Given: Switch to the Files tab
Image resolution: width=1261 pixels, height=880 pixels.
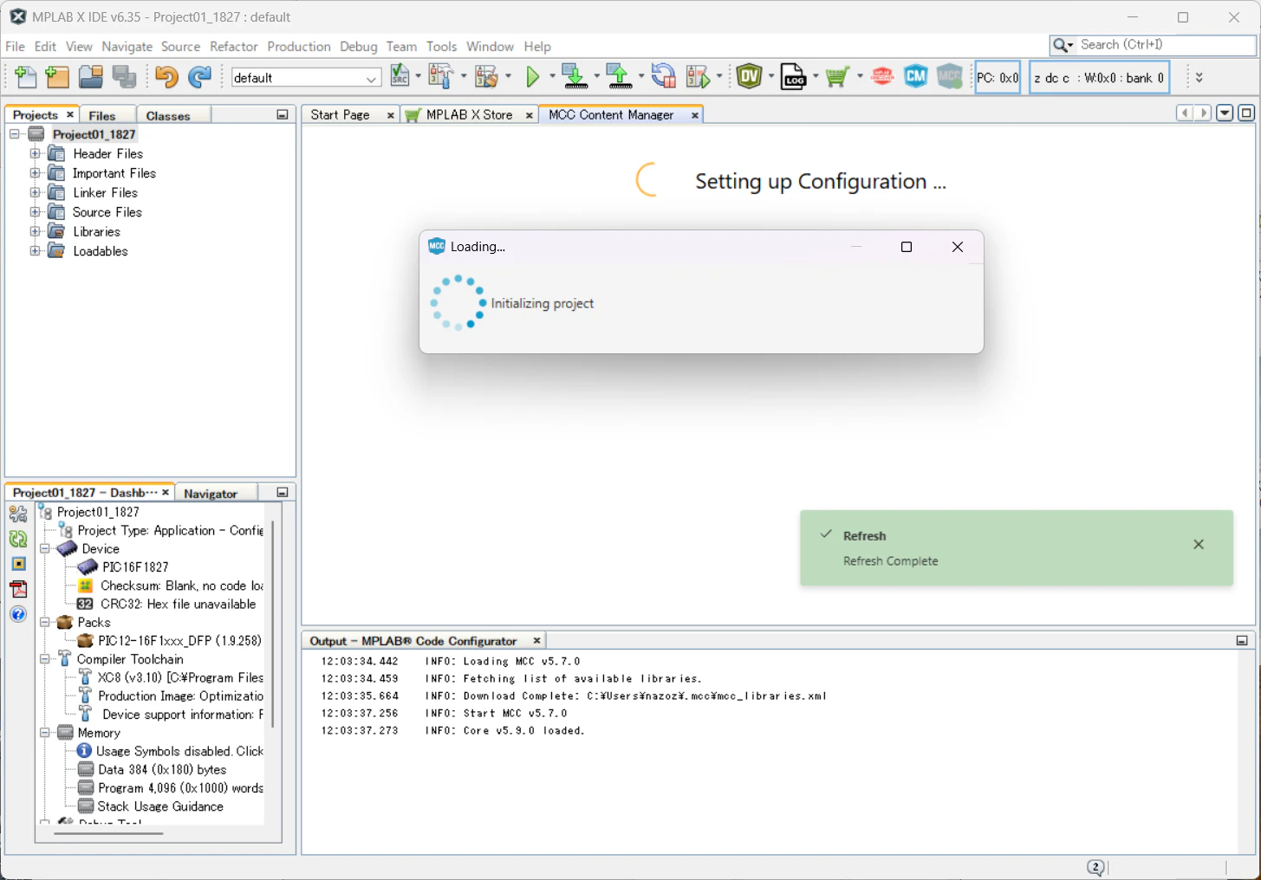Looking at the screenshot, I should click(x=102, y=115).
